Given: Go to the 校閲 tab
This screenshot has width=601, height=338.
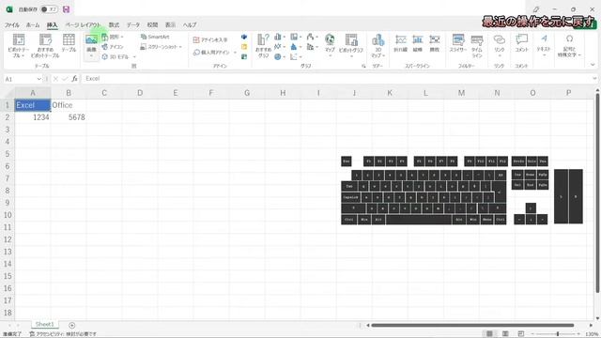Looking at the screenshot, I should 152,25.
